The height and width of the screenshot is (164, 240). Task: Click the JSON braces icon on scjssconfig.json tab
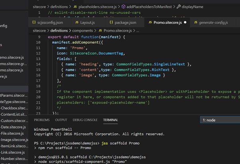tap(34, 22)
